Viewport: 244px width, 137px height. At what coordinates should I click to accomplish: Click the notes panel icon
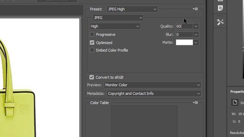pyautogui.click(x=220, y=8)
